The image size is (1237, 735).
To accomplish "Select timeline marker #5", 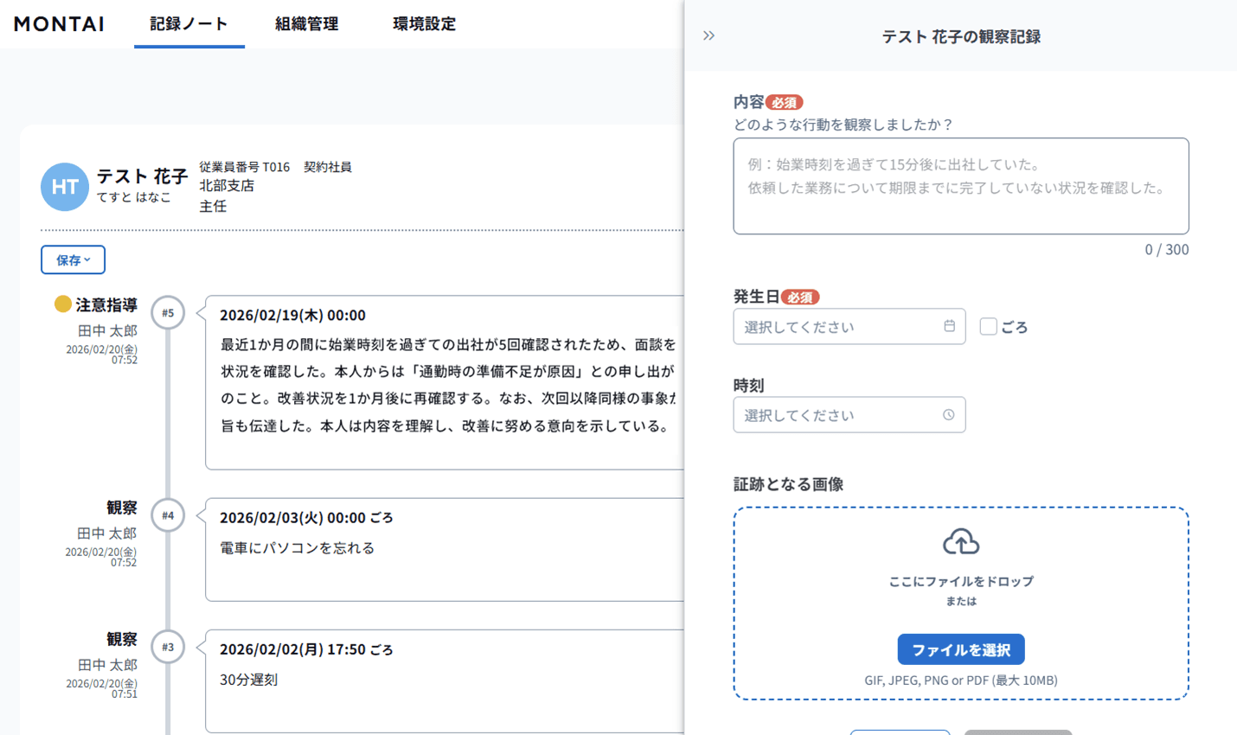I will point(168,312).
